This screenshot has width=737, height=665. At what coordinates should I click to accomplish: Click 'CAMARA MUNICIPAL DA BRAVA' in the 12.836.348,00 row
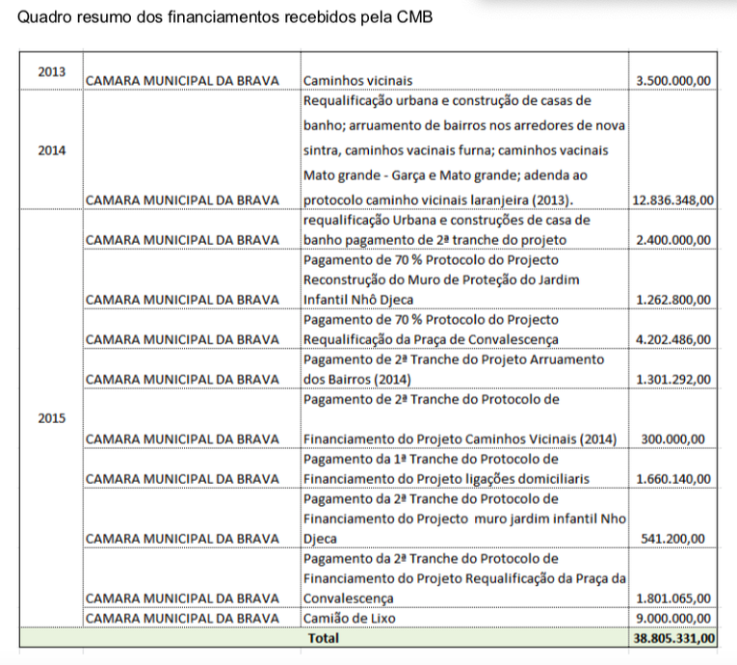point(182,200)
